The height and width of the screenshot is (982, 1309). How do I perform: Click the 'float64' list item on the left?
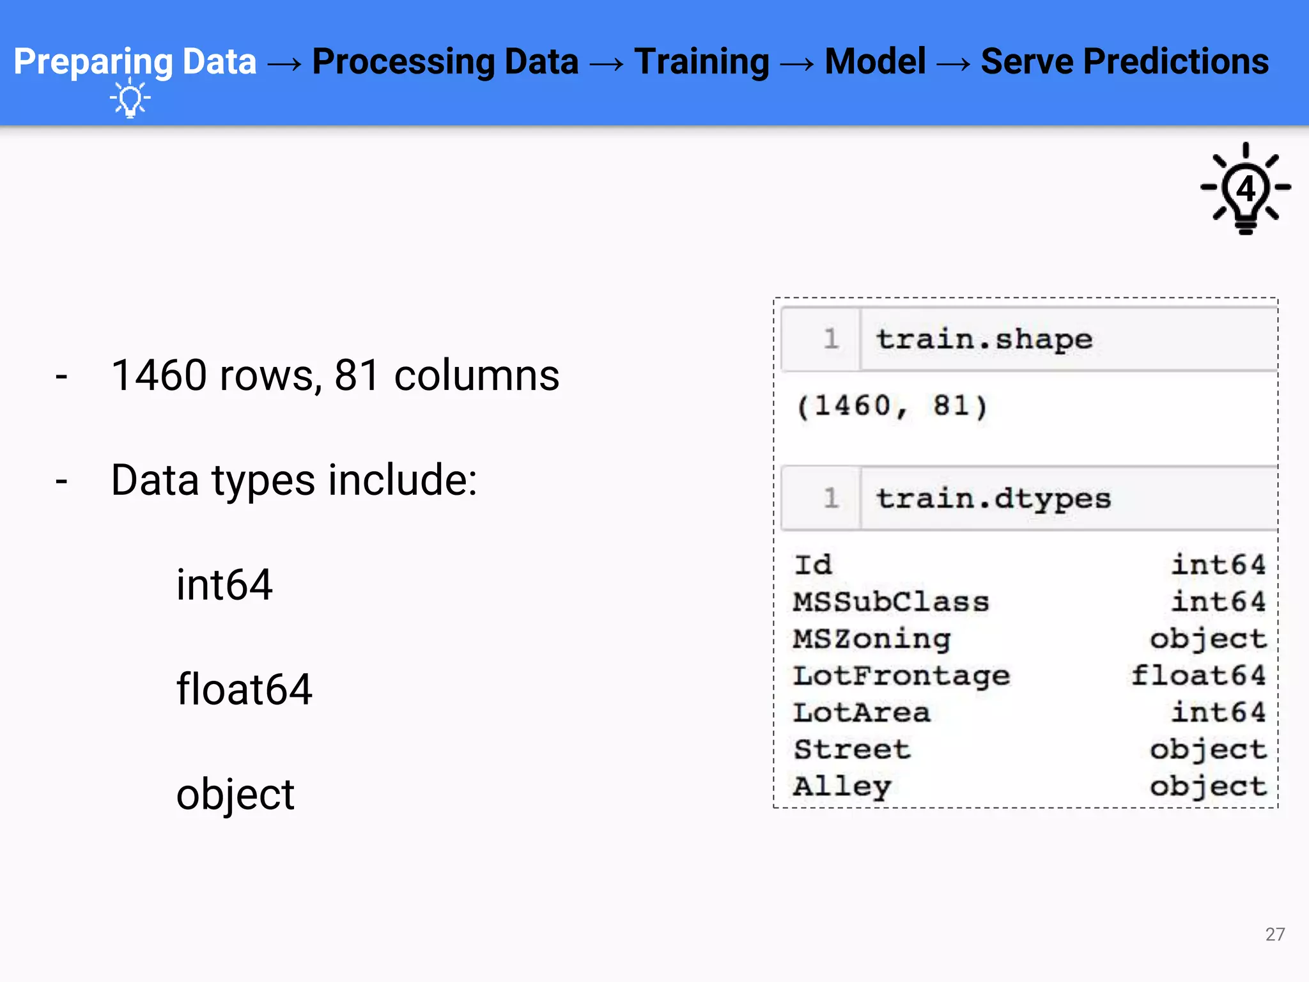(x=244, y=690)
